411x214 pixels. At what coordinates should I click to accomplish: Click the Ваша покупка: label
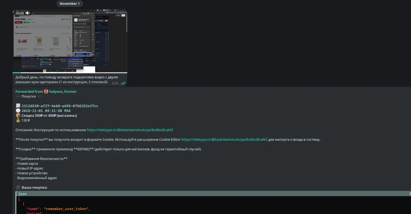click(x=34, y=187)
